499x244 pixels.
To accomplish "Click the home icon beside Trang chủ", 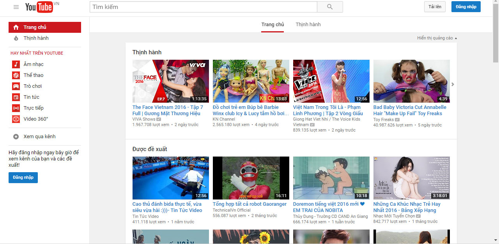I will (x=16, y=27).
